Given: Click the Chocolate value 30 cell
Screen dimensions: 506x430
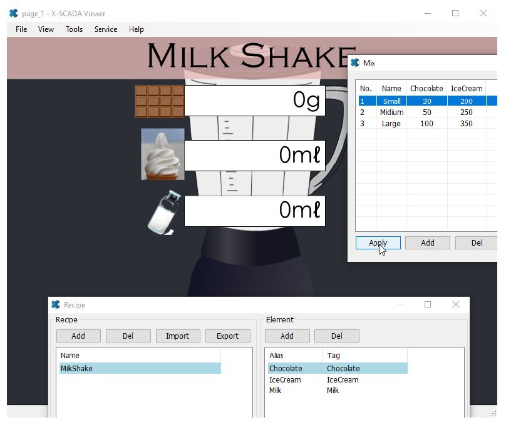Looking at the screenshot, I should pyautogui.click(x=427, y=101).
